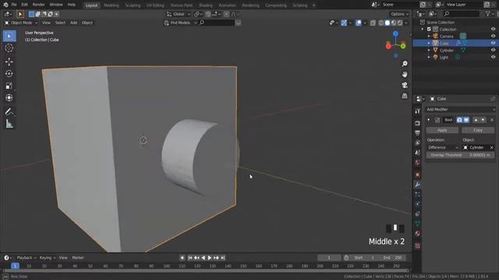Screen dimensions: 499x280
Task: Select the Move tool
Action: 9,61
